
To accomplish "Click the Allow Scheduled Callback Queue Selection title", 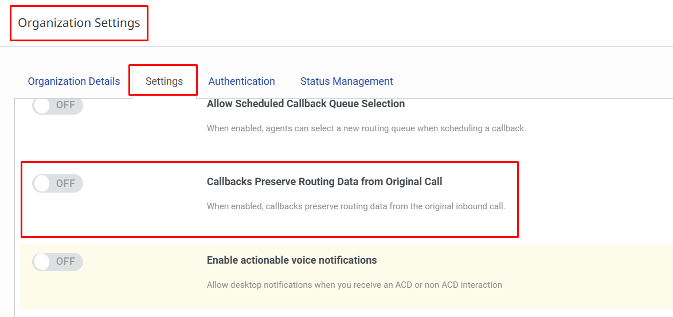I will pos(306,104).
